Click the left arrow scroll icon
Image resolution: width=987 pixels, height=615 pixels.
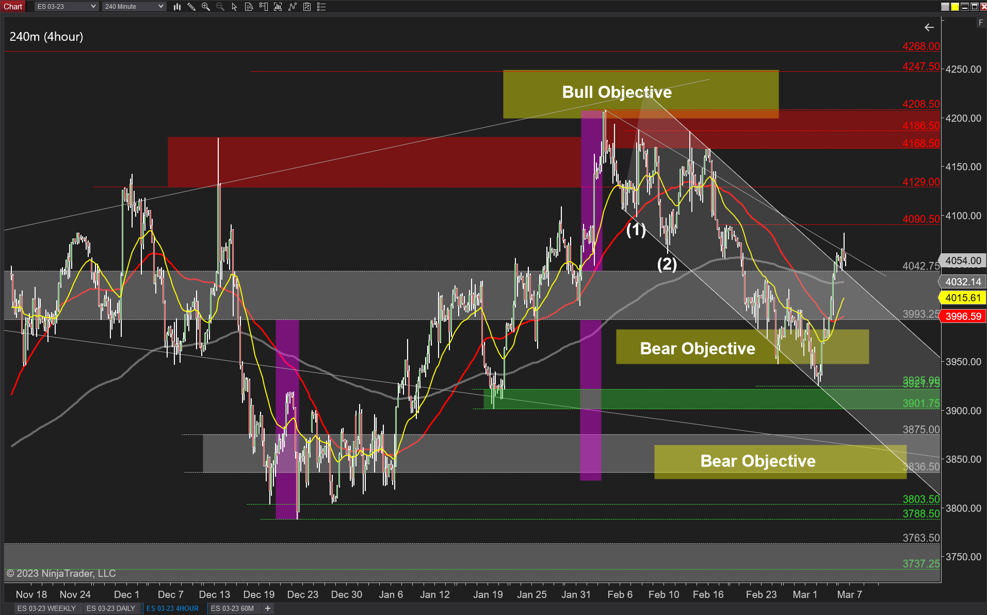click(929, 27)
